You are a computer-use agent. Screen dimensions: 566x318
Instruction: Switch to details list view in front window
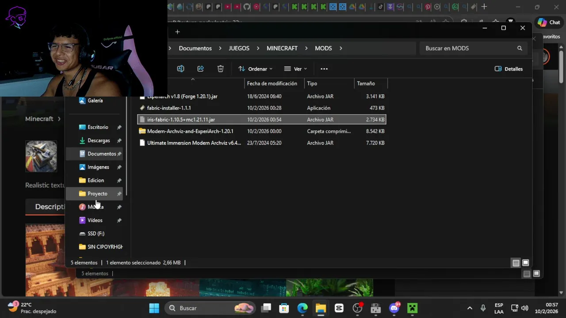pos(516,263)
